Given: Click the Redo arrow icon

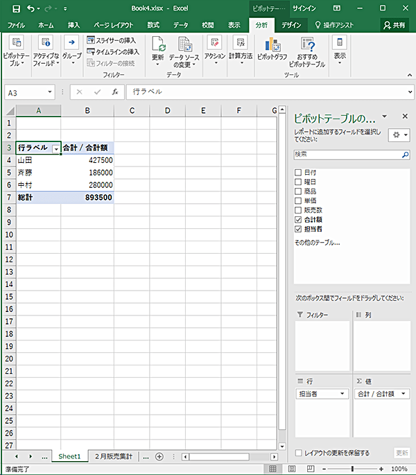Looking at the screenshot, I should click(x=48, y=8).
